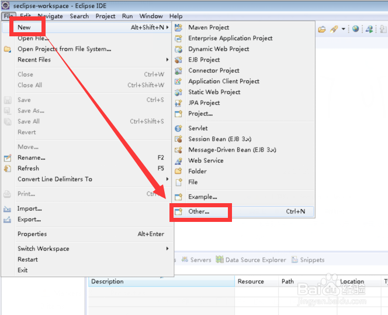Viewport: 388px width, 315px height.
Task: Select Open File... menu entry
Action: [33, 39]
